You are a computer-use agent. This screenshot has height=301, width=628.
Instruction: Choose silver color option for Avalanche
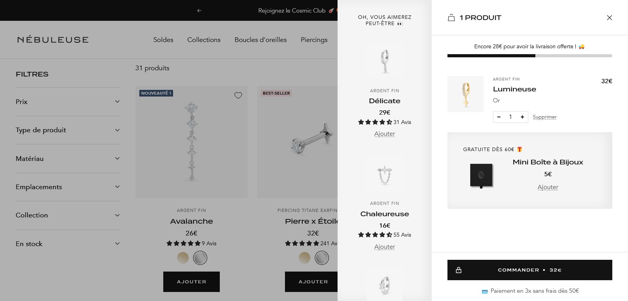pyautogui.click(x=200, y=258)
